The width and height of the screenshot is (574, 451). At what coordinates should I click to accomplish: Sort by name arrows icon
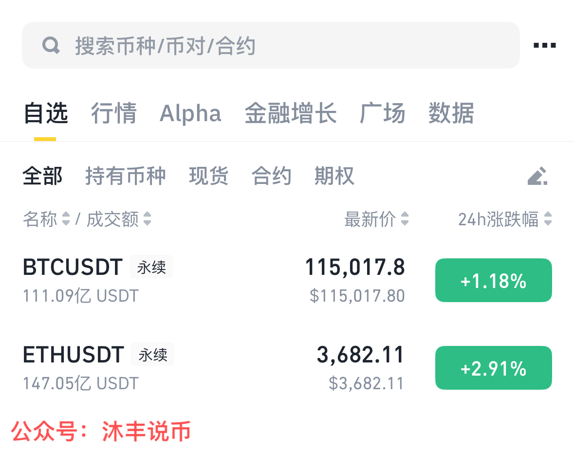click(x=66, y=219)
